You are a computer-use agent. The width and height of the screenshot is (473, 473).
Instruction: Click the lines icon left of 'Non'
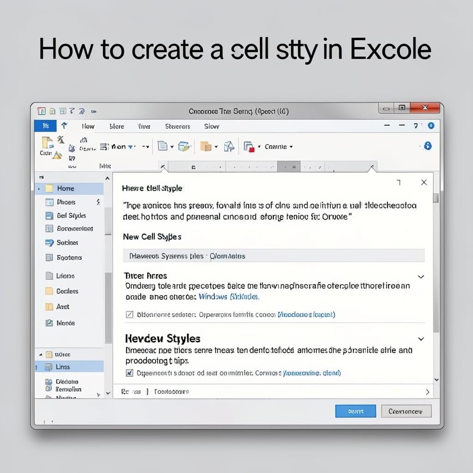(104, 147)
